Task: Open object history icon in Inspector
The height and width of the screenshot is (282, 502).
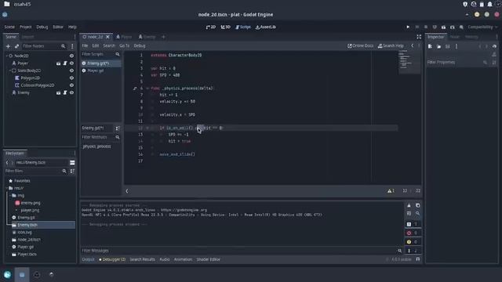Action: click(494, 46)
